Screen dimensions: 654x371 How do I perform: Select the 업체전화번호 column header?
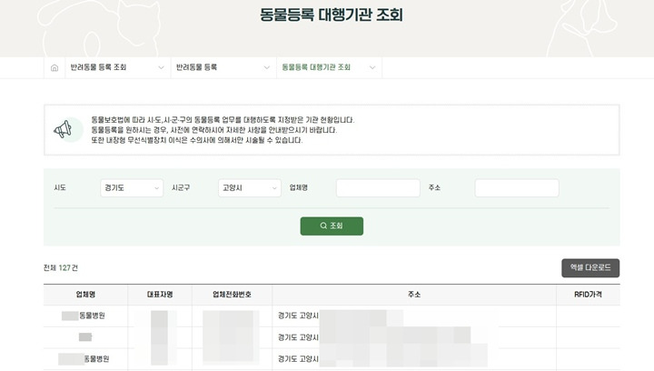pyautogui.click(x=232, y=295)
